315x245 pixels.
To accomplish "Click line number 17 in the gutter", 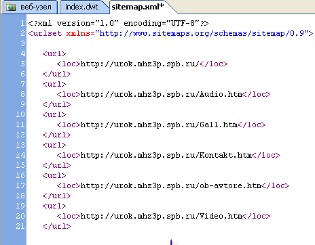I will click(20, 185).
